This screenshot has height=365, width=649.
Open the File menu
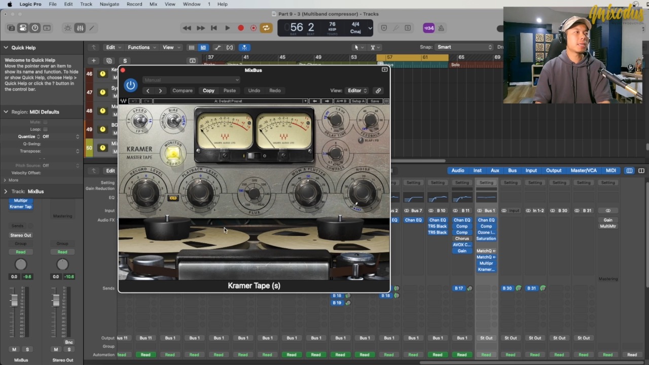click(x=53, y=4)
